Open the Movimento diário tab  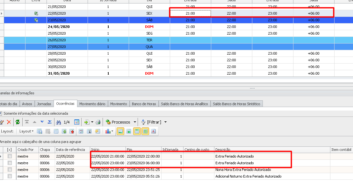point(92,104)
